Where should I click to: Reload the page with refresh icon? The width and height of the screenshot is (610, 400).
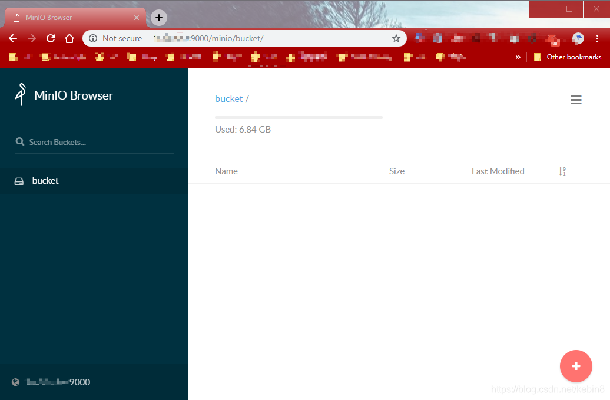click(51, 38)
